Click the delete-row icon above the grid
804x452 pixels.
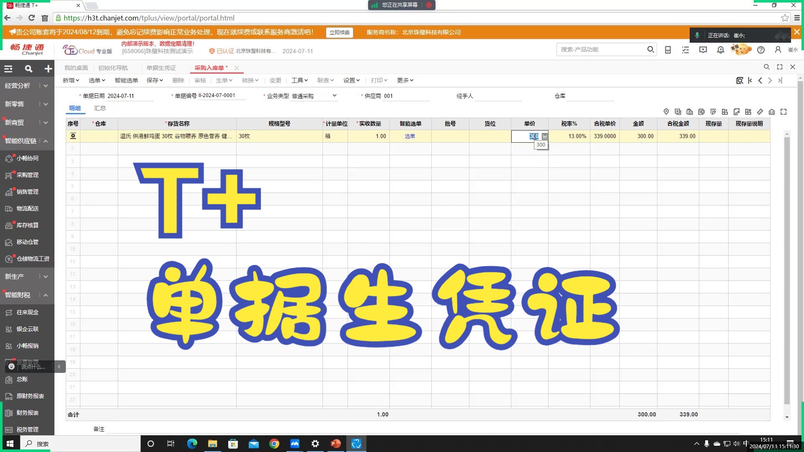(x=701, y=112)
